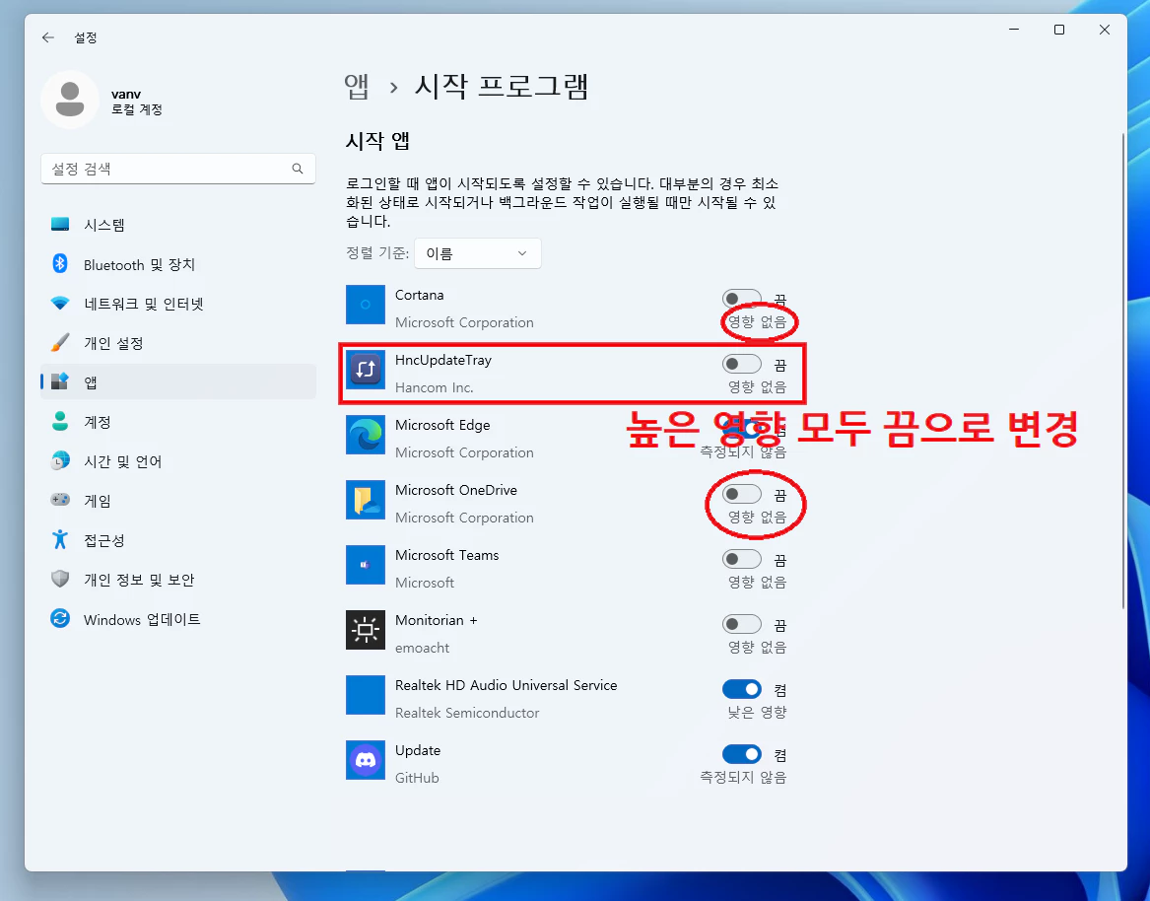Minimize the 설정 window

click(x=1014, y=30)
